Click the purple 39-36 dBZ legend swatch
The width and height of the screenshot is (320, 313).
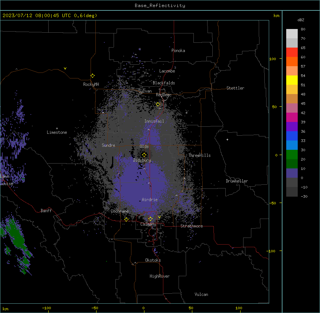coord(292,127)
